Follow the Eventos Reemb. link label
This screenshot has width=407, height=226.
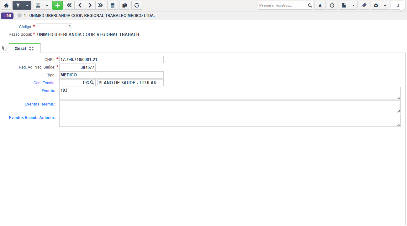(x=40, y=104)
